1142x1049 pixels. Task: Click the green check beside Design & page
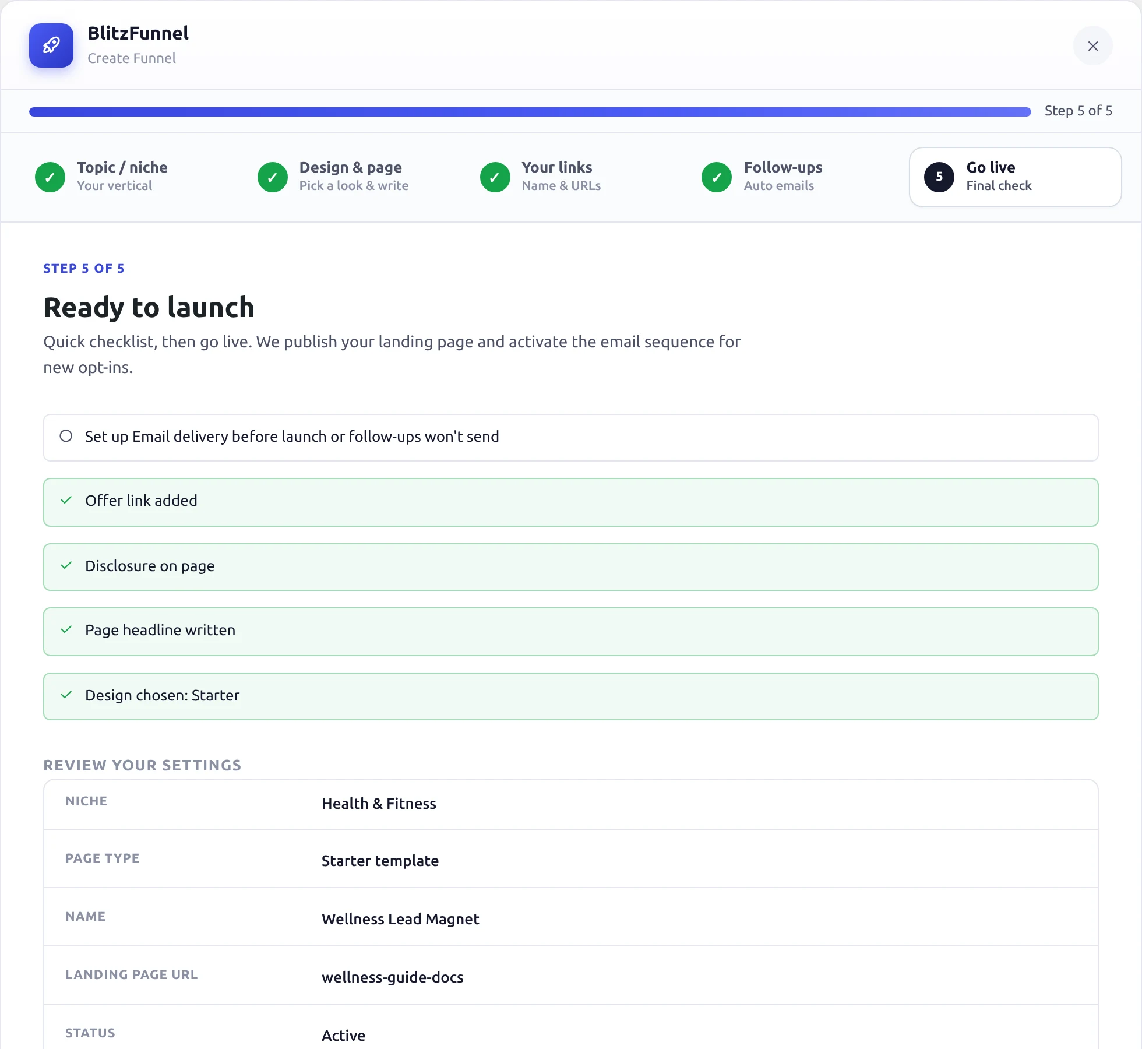click(x=273, y=177)
